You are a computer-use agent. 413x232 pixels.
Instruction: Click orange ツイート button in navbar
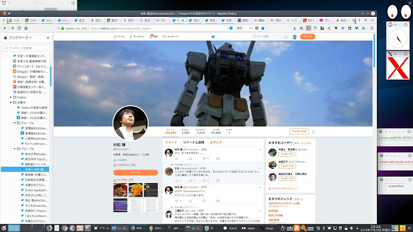click(308, 37)
